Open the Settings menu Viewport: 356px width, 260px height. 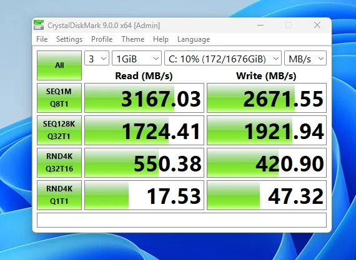[x=69, y=39]
